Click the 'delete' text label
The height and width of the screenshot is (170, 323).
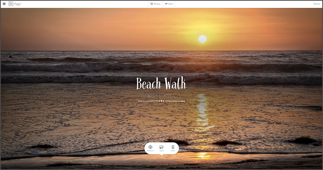tap(173, 151)
